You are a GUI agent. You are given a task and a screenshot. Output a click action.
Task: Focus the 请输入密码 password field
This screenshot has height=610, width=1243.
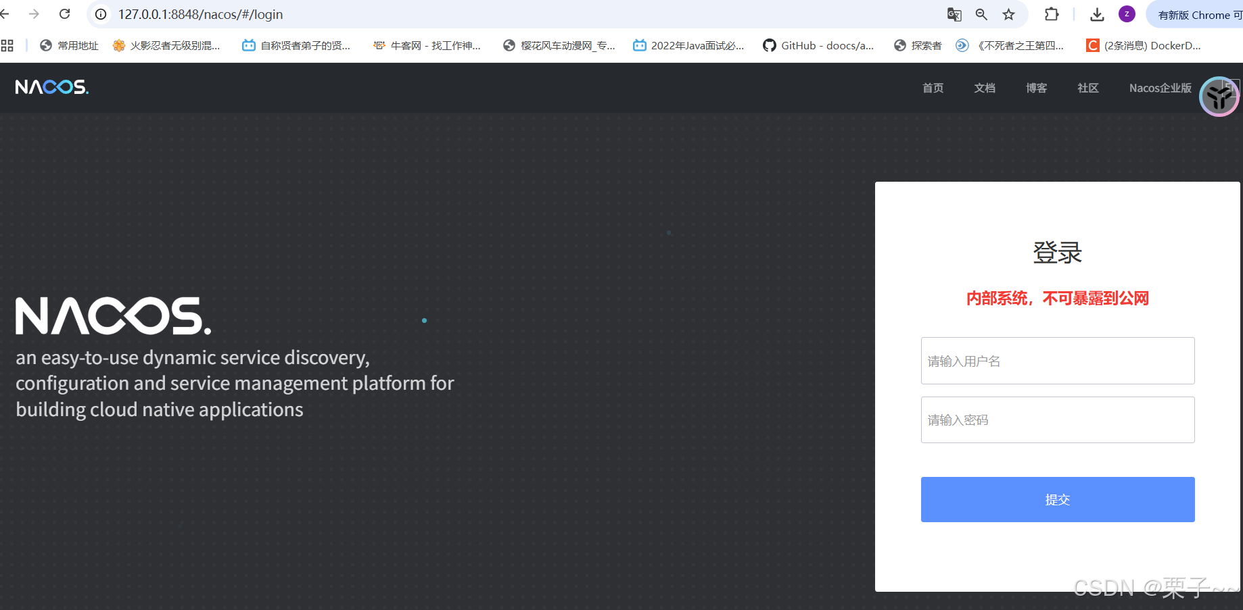pos(1058,420)
